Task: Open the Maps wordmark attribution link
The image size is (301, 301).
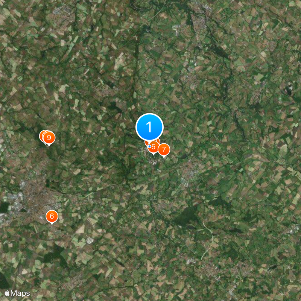Action: (x=20, y=293)
